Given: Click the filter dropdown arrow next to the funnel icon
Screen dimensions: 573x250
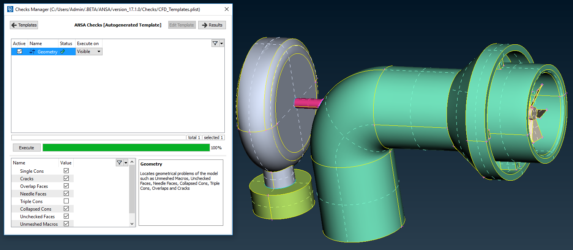Looking at the screenshot, I should pos(221,43).
